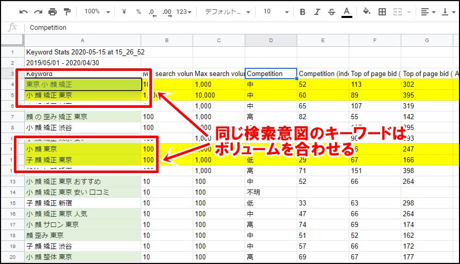Click keyword cell '子 顔 矯正 東京'

[x=82, y=160]
